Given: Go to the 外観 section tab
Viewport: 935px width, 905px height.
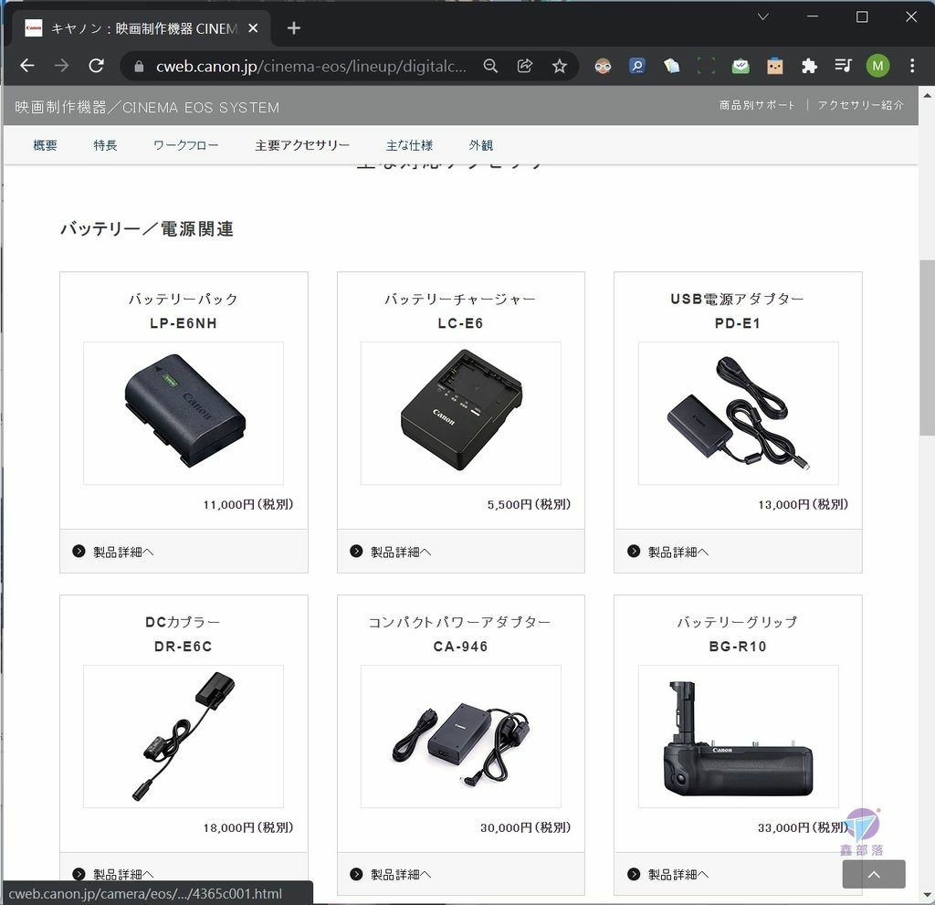Looking at the screenshot, I should point(481,145).
